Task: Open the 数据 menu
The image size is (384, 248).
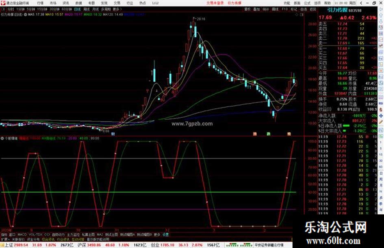Action: [78, 3]
